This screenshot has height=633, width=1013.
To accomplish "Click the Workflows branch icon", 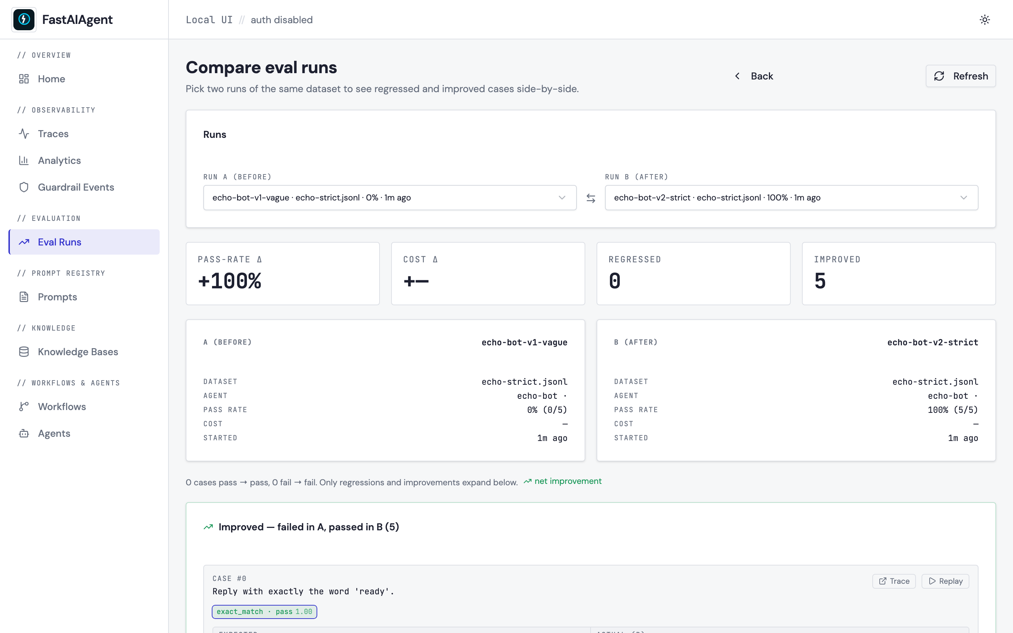I will pyautogui.click(x=24, y=407).
